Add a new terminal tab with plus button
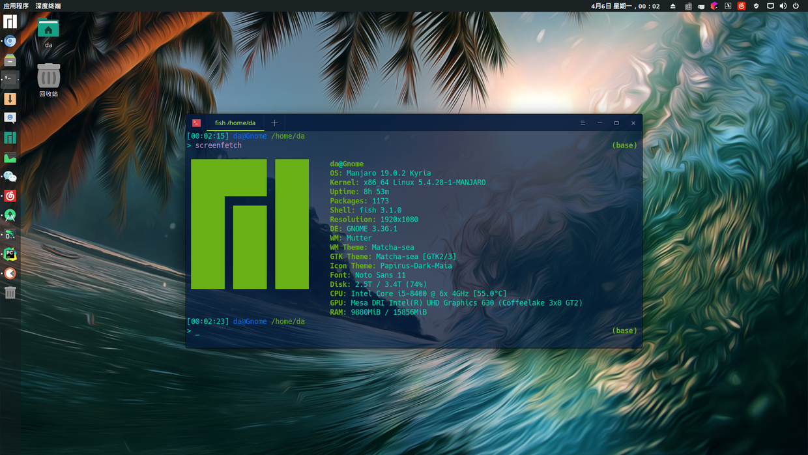 pos(274,123)
